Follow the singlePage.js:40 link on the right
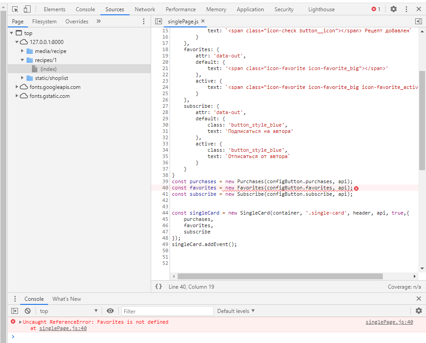The image size is (426, 343). point(389,322)
